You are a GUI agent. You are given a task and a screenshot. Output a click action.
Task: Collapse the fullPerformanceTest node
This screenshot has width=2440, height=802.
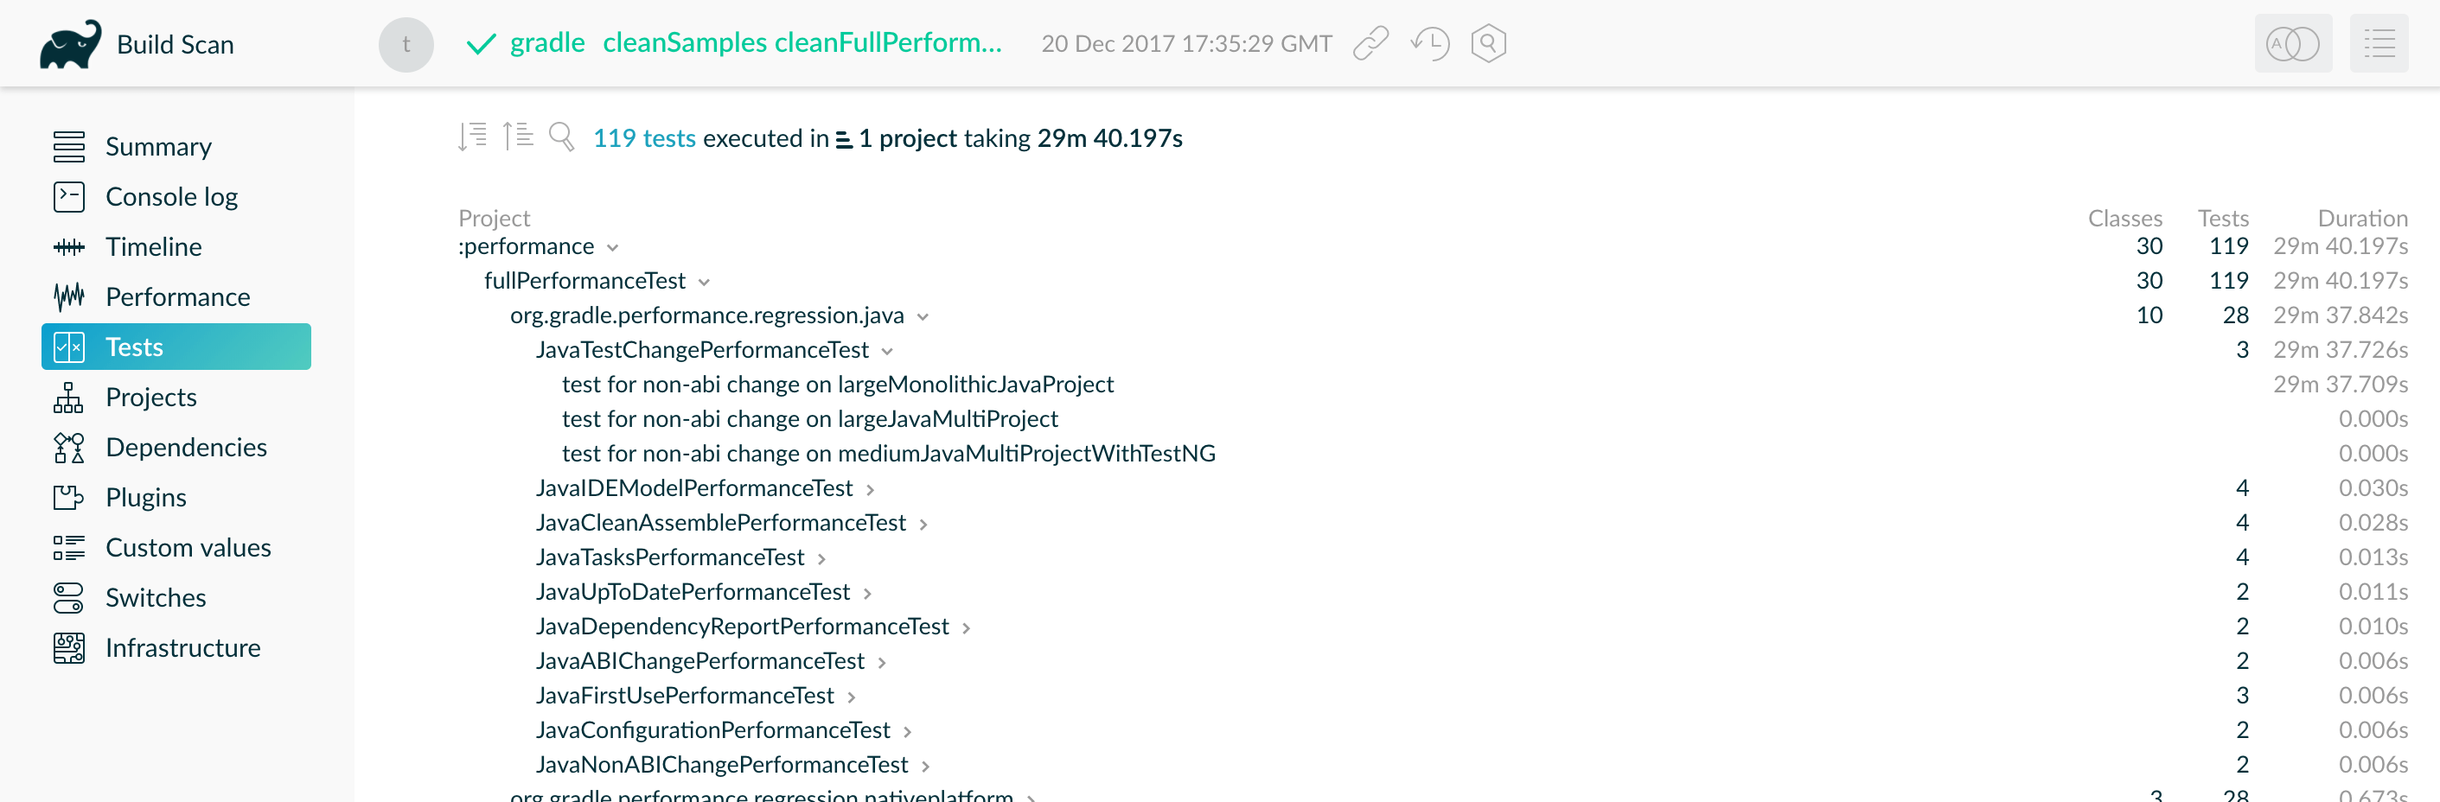click(704, 282)
